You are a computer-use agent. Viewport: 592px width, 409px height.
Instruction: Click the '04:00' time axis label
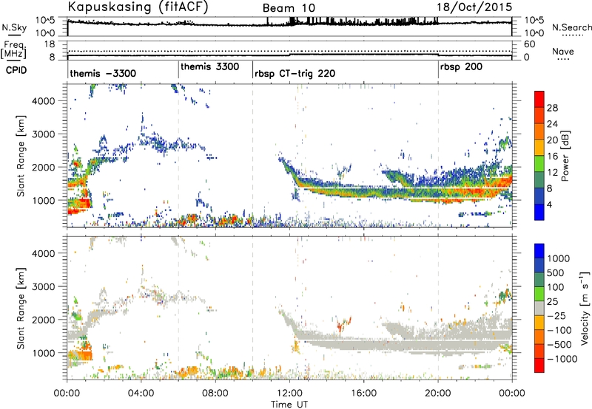point(141,393)
